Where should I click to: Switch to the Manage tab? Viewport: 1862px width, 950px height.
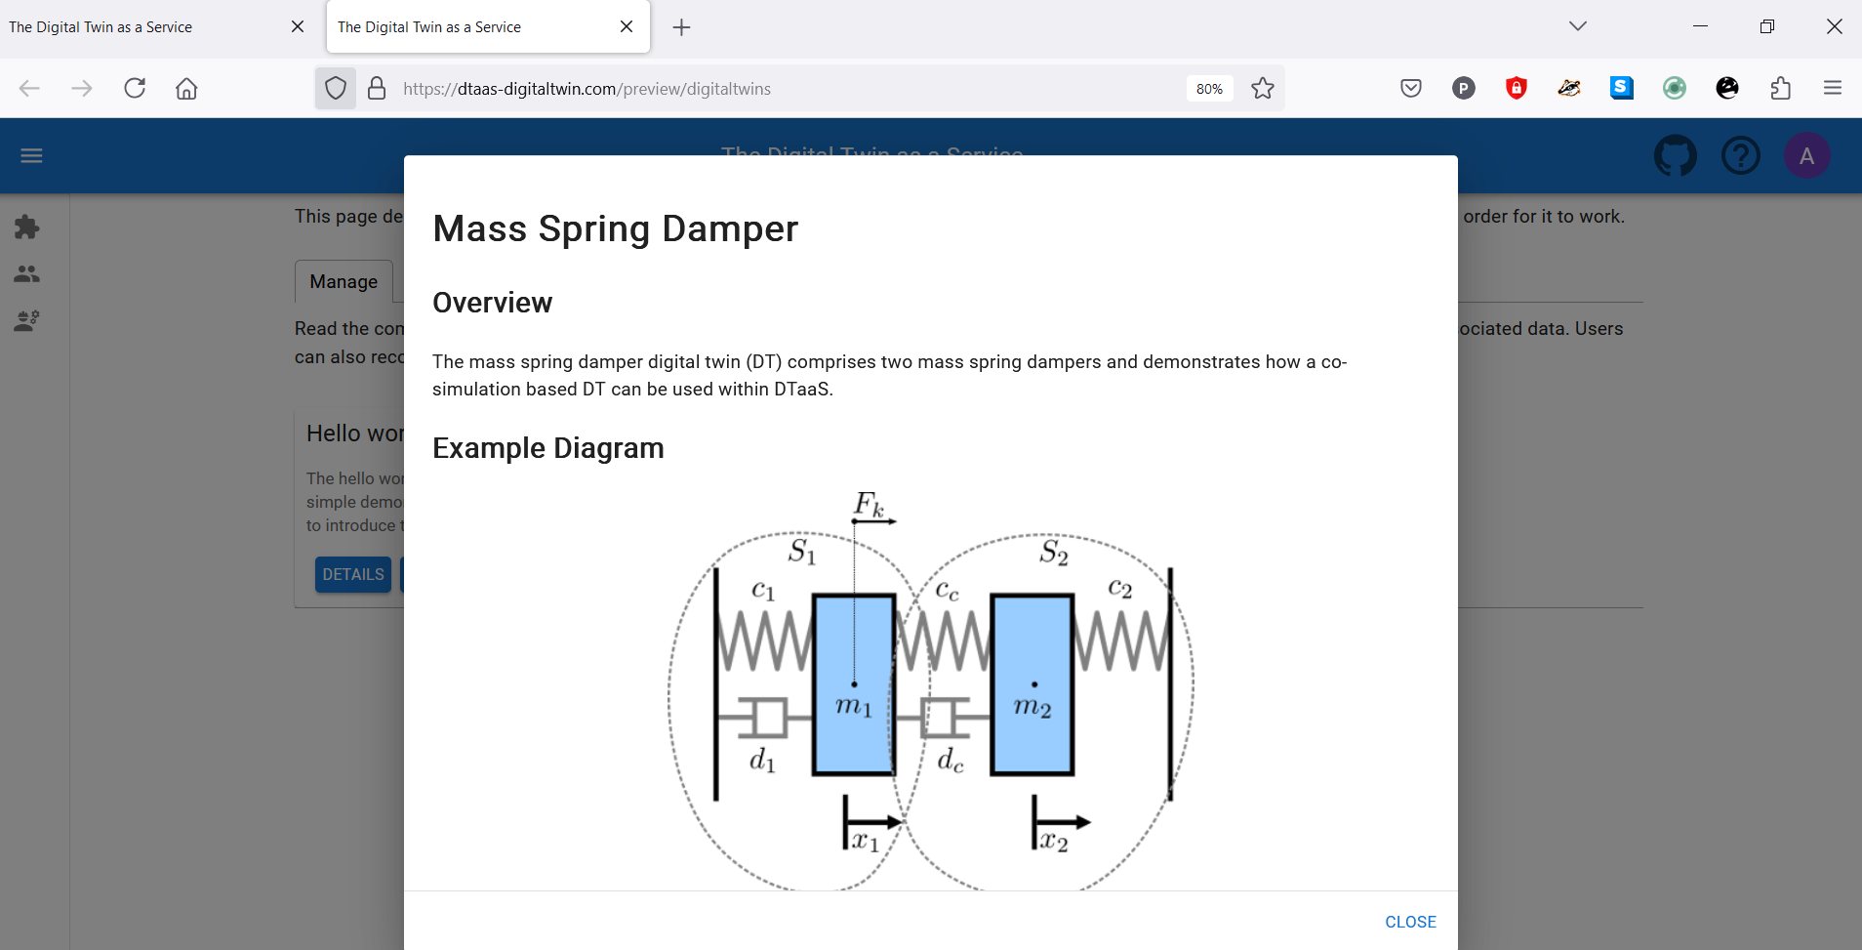tap(343, 281)
